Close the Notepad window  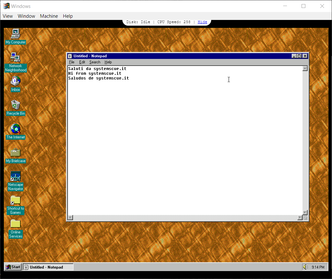click(305, 56)
